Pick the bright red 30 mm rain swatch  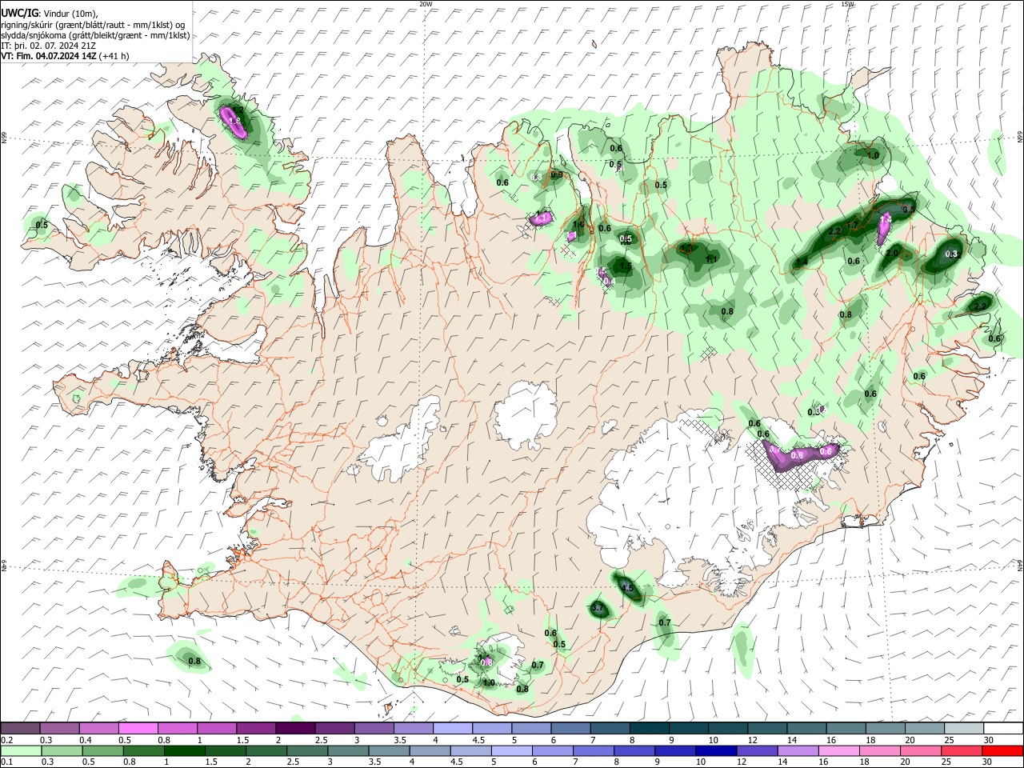[x=1002, y=751]
